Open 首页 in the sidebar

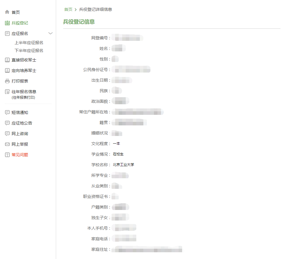(16, 12)
